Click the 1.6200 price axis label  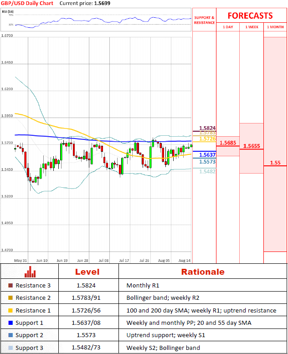[7, 89]
